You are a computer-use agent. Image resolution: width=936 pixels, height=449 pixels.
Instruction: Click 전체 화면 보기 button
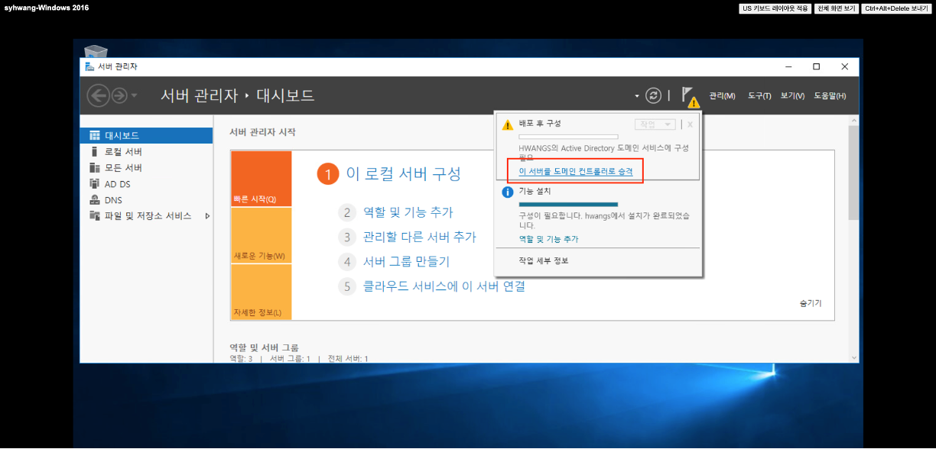[x=836, y=8]
